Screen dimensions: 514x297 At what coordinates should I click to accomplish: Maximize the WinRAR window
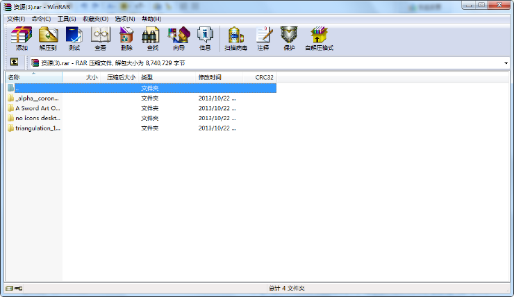tap(481, 5)
